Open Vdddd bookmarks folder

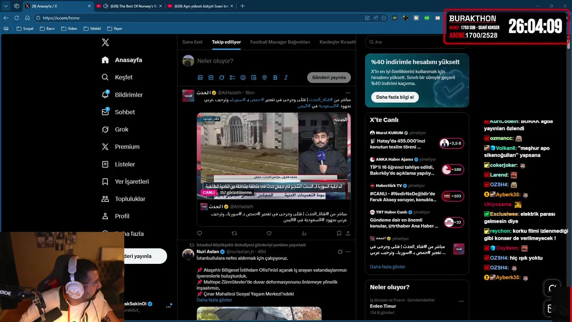(92, 29)
